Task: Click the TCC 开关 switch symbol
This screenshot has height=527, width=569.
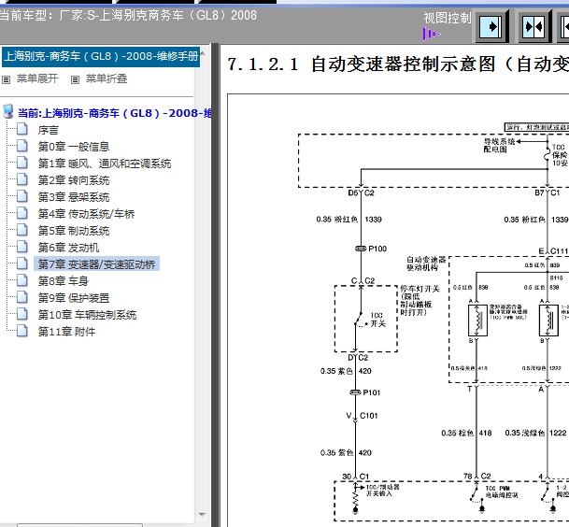Action: (x=359, y=320)
